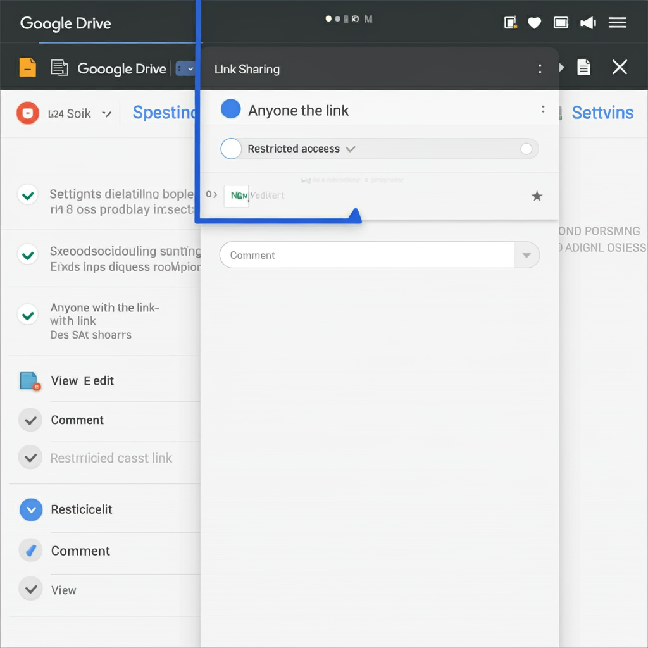Toggle checkmark for Settignts dielatillng bople

click(x=28, y=195)
